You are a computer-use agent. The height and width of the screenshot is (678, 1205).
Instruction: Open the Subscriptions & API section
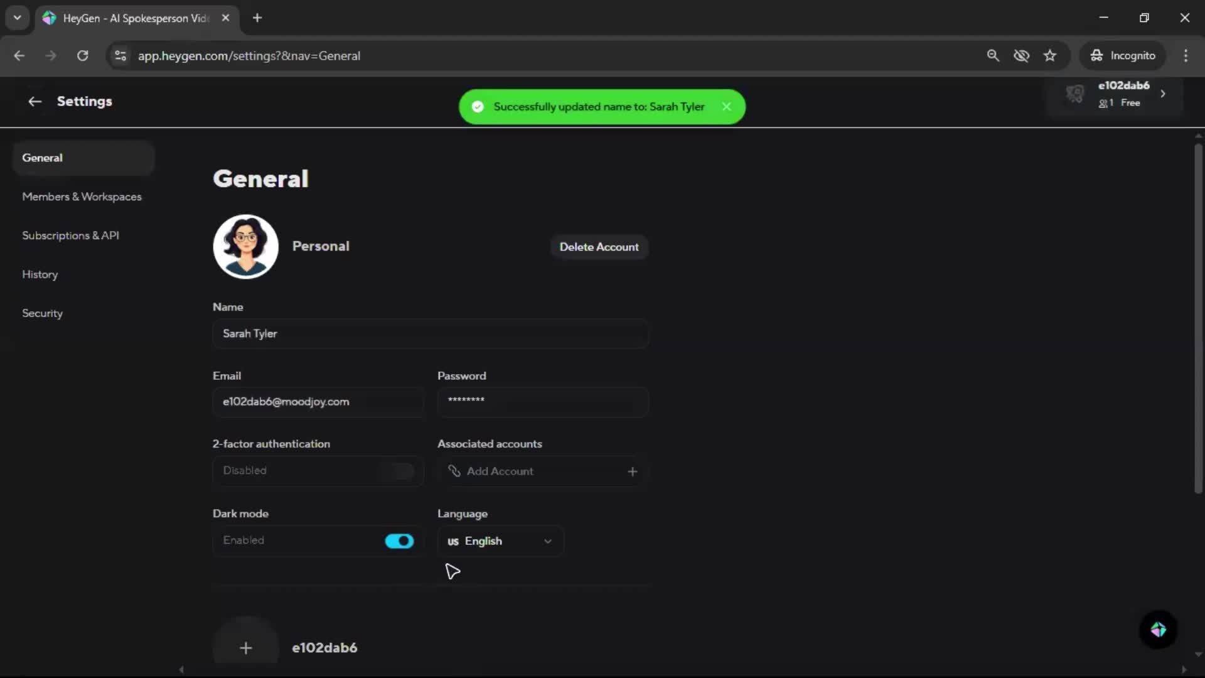click(x=70, y=235)
